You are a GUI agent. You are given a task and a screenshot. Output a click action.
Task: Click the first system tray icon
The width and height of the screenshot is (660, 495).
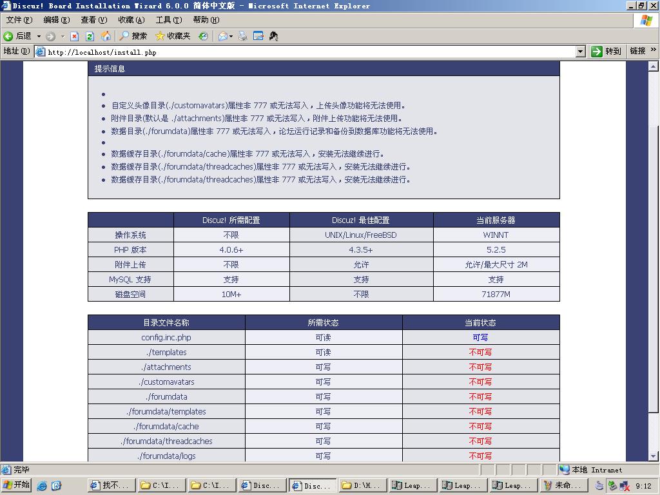(600, 486)
